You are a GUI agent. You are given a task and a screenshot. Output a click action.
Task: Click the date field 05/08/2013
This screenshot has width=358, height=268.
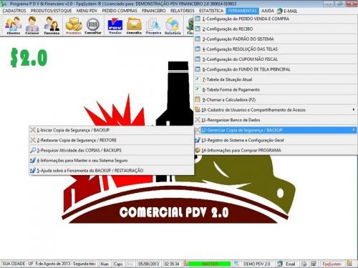(149, 264)
